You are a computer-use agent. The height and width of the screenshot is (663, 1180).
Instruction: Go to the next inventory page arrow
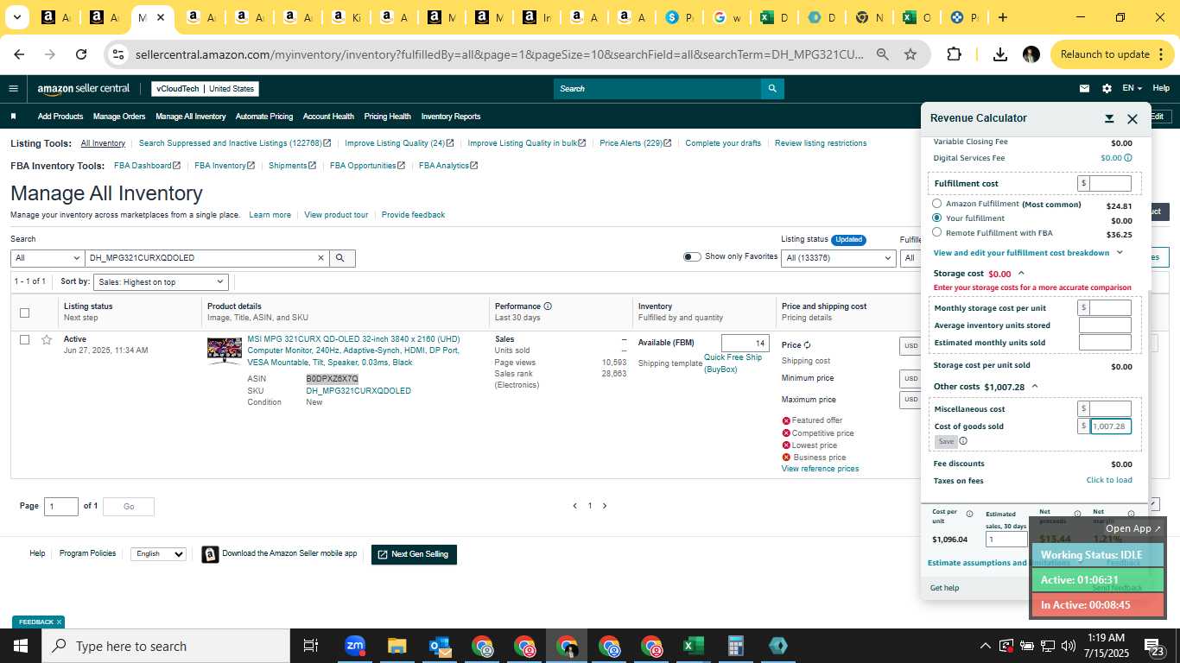[605, 506]
